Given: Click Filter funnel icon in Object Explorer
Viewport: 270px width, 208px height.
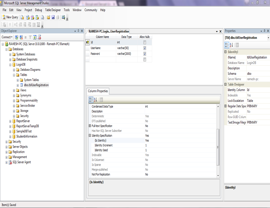Looking at the screenshot, I should 30,37.
